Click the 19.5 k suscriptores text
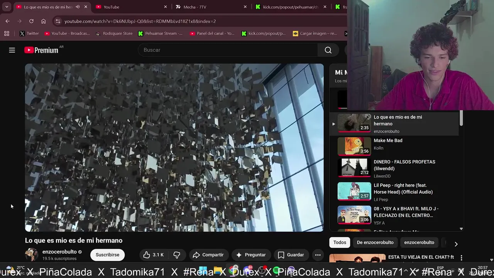The width and height of the screenshot is (494, 278). tap(59, 259)
